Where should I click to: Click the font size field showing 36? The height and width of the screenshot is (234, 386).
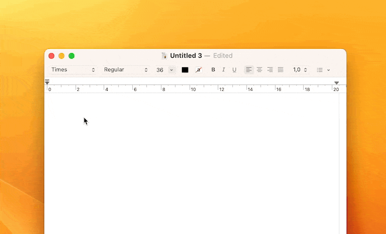pos(160,70)
